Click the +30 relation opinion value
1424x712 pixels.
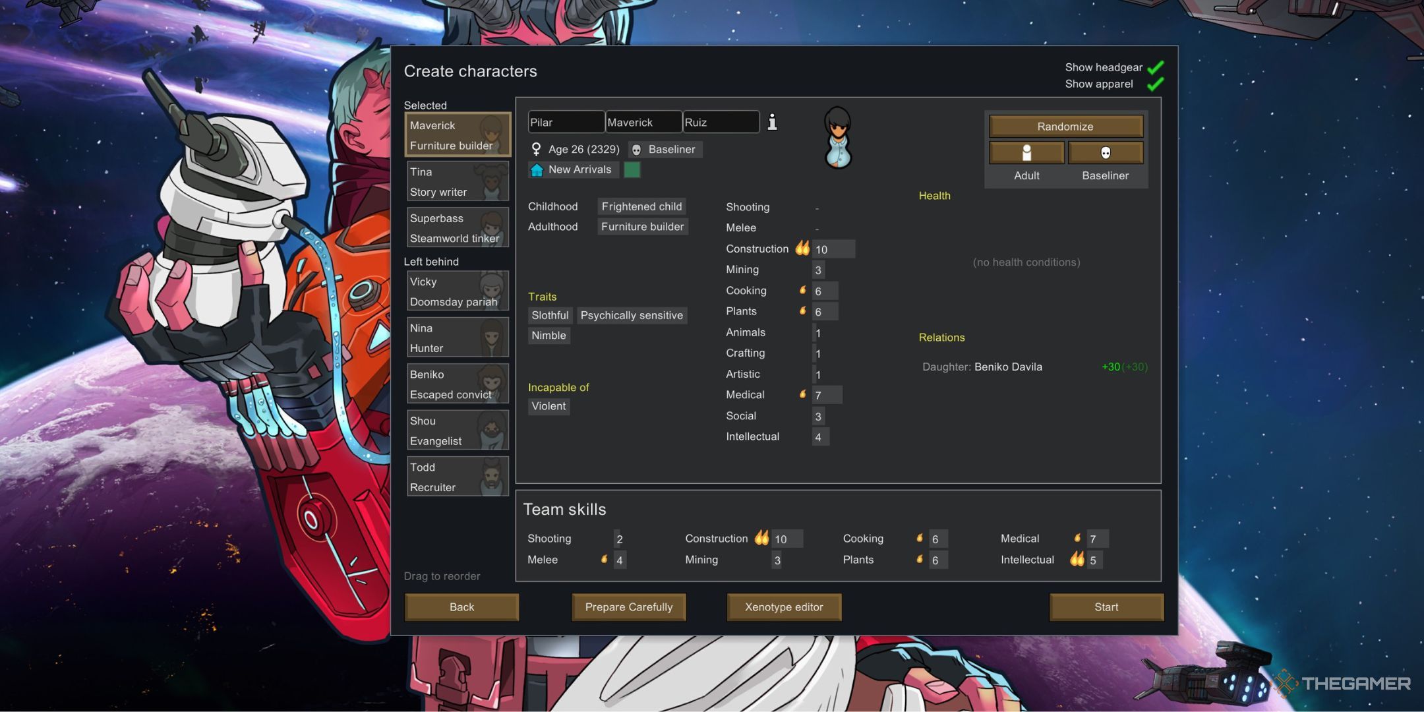1111,367
